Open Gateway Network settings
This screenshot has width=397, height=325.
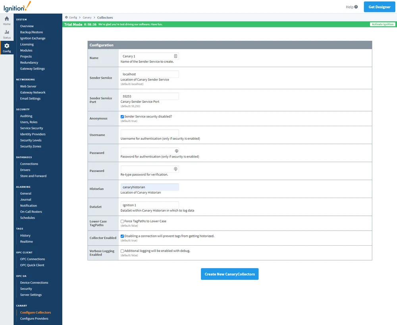tap(33, 92)
